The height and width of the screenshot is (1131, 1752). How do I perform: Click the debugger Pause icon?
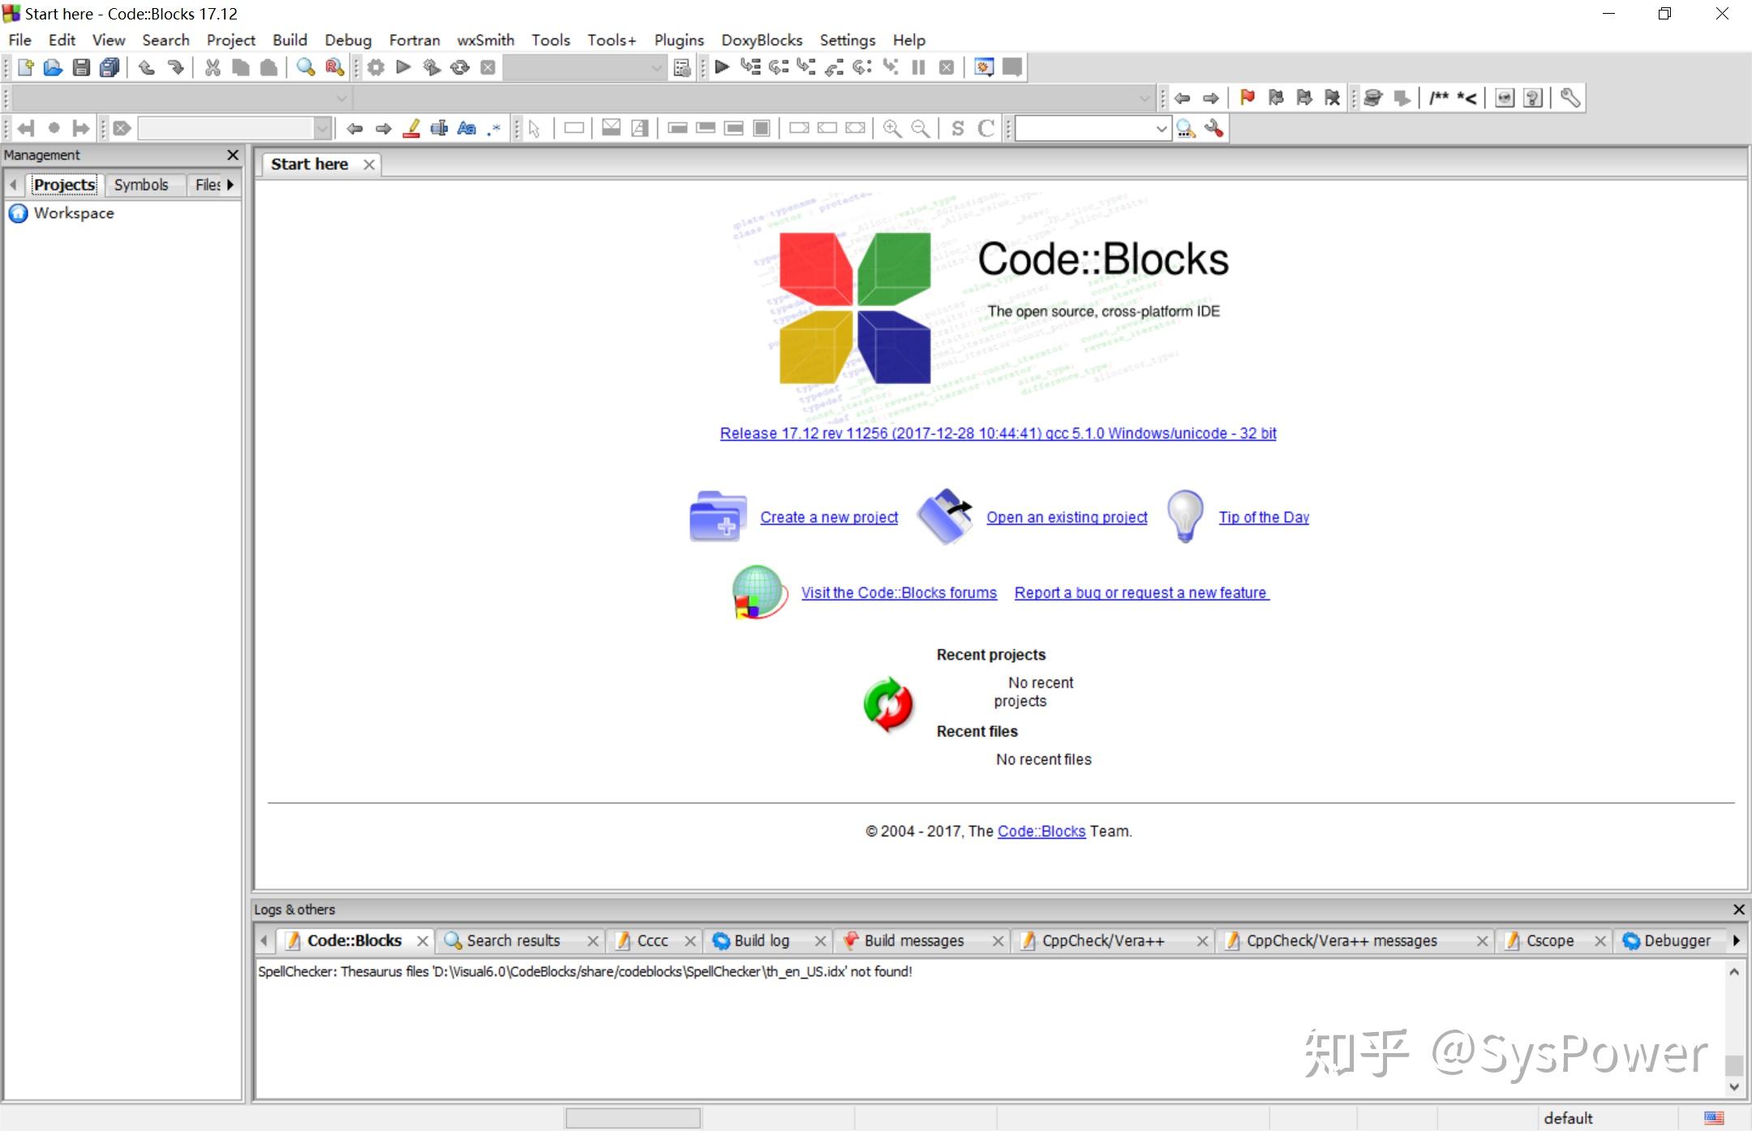(918, 67)
